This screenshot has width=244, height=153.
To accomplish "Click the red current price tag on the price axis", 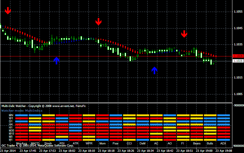I will pyautogui.click(x=238, y=56).
